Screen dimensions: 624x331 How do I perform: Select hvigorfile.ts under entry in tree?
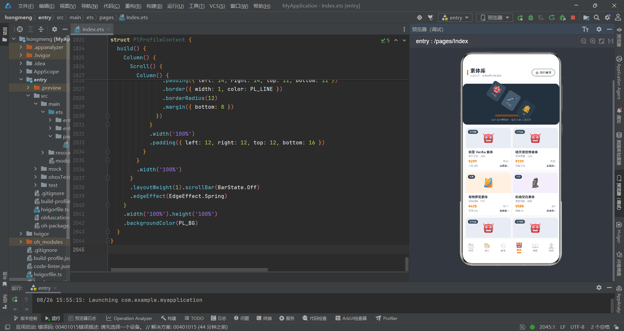[x=52, y=209]
